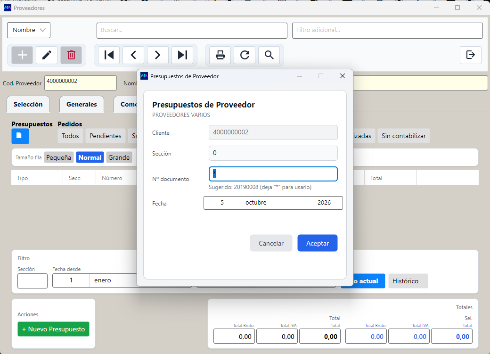
Task: Click the Sugerido: 20190008 hint text
Action: point(260,187)
